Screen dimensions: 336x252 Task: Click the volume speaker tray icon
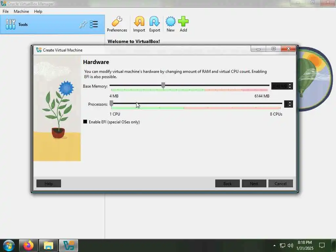(290, 245)
